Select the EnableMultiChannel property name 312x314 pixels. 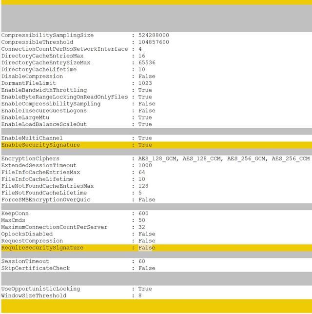point(32,138)
